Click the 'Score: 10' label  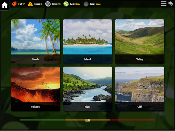(56, 4)
